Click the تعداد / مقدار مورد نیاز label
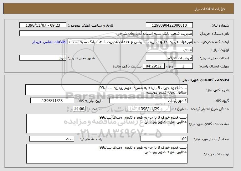Viewport: 241px width, 171px height. coord(212,139)
